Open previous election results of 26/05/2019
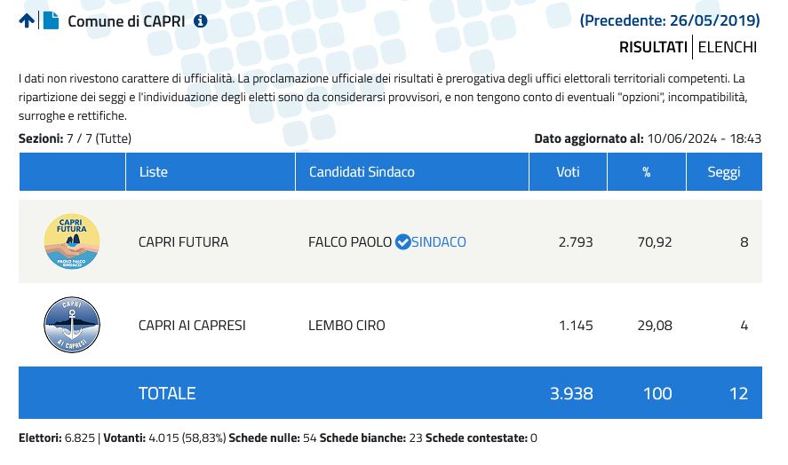The height and width of the screenshot is (465, 788). pos(670,20)
